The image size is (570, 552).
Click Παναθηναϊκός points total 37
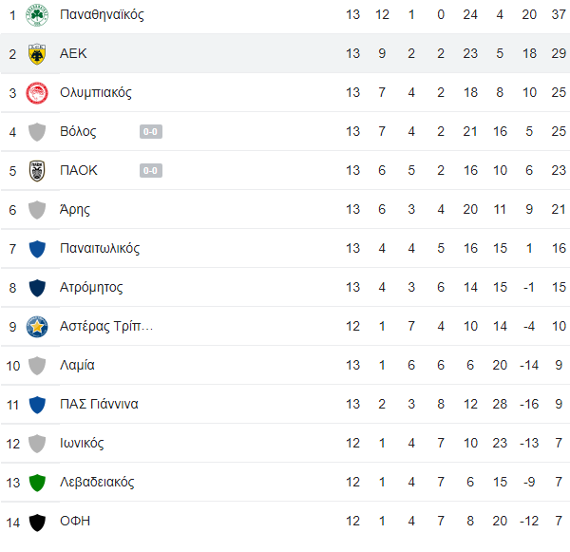[559, 14]
